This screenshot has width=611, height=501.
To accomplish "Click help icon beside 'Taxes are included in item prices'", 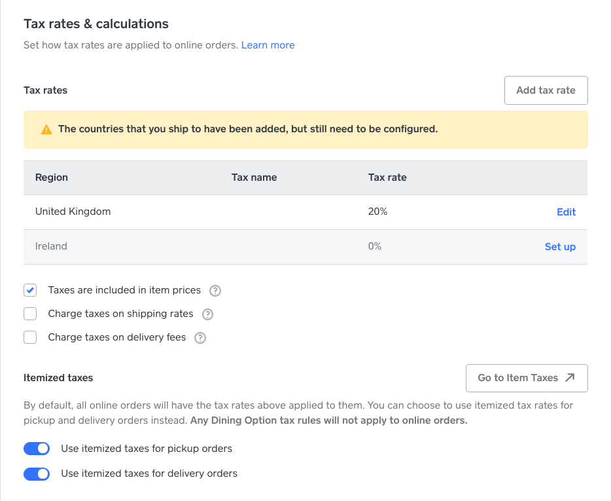I will coord(215,291).
